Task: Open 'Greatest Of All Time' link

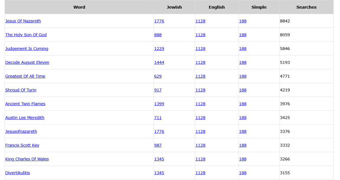Action: point(25,76)
